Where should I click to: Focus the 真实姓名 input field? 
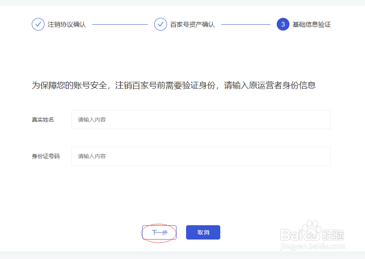[201, 120]
